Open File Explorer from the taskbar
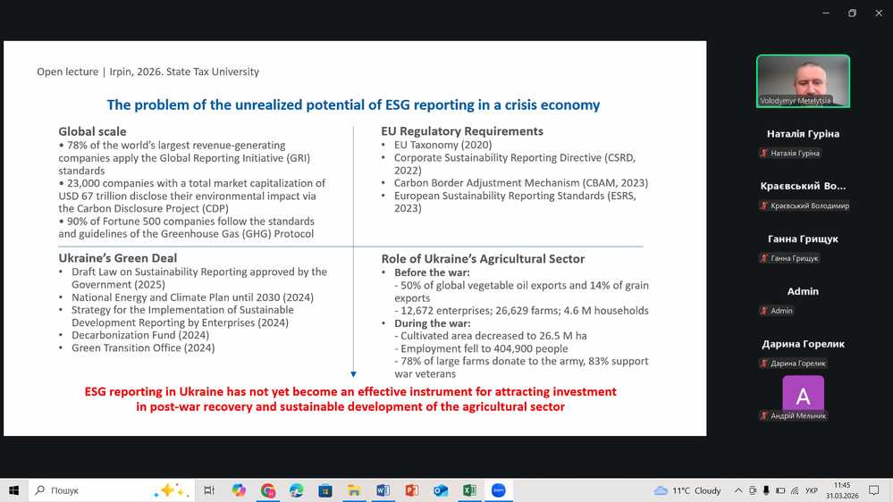The width and height of the screenshot is (893, 502). point(354,490)
